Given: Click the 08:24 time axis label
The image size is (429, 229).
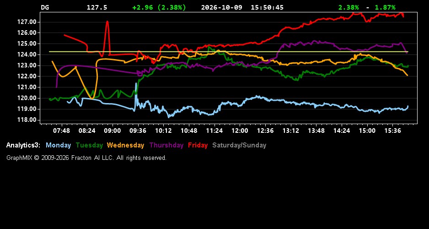Looking at the screenshot, I should point(87,131).
